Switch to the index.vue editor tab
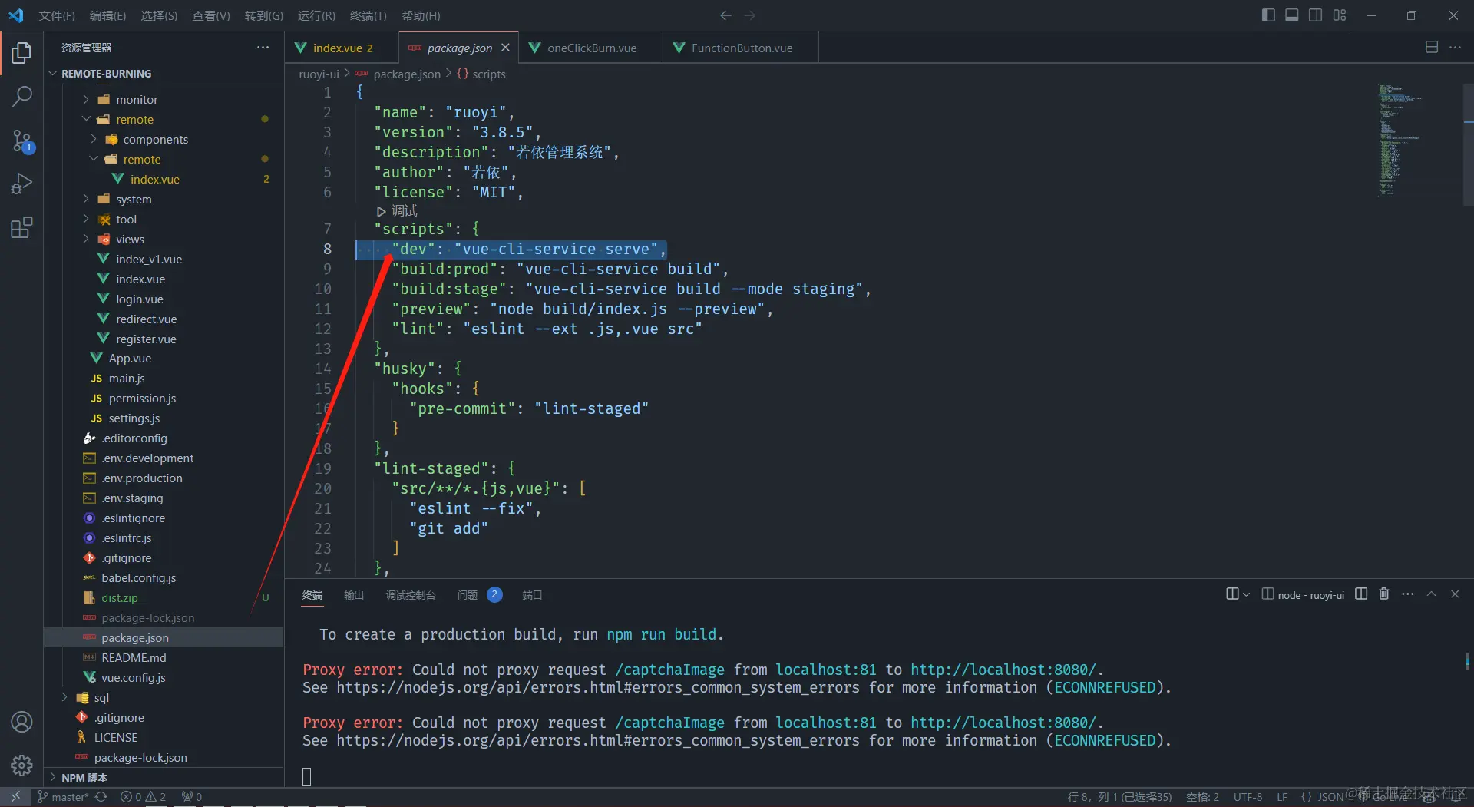This screenshot has width=1474, height=807. pos(342,48)
